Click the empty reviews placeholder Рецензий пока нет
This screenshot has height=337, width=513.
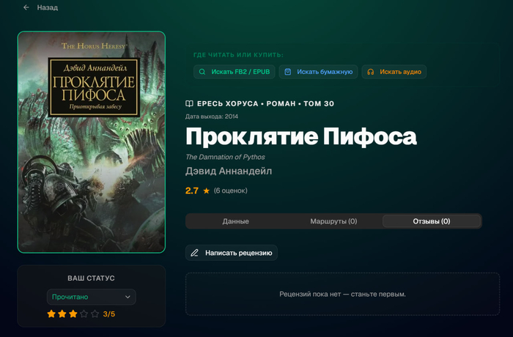342,294
